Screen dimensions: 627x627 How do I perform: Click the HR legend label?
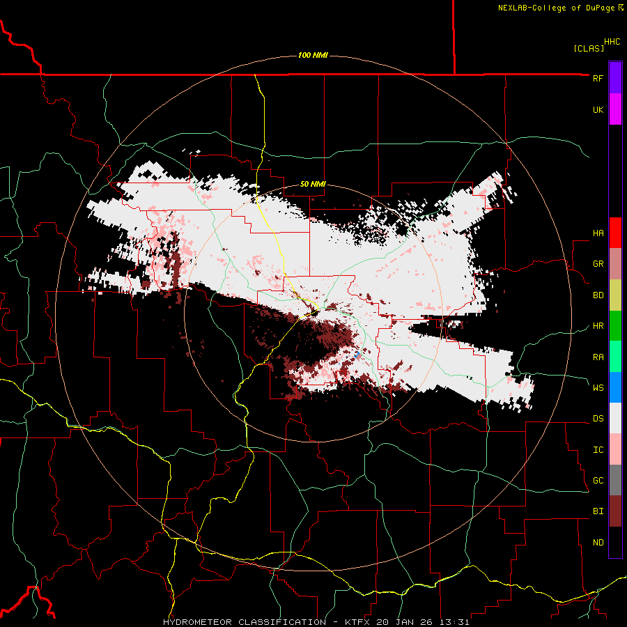(x=598, y=326)
